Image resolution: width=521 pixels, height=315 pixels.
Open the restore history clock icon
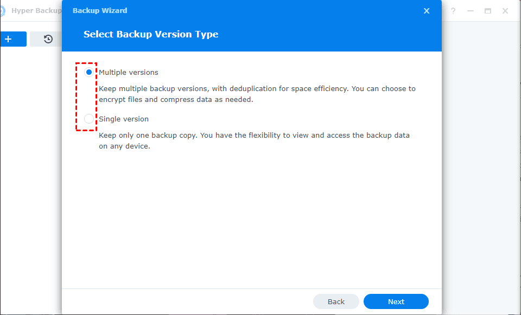click(48, 39)
